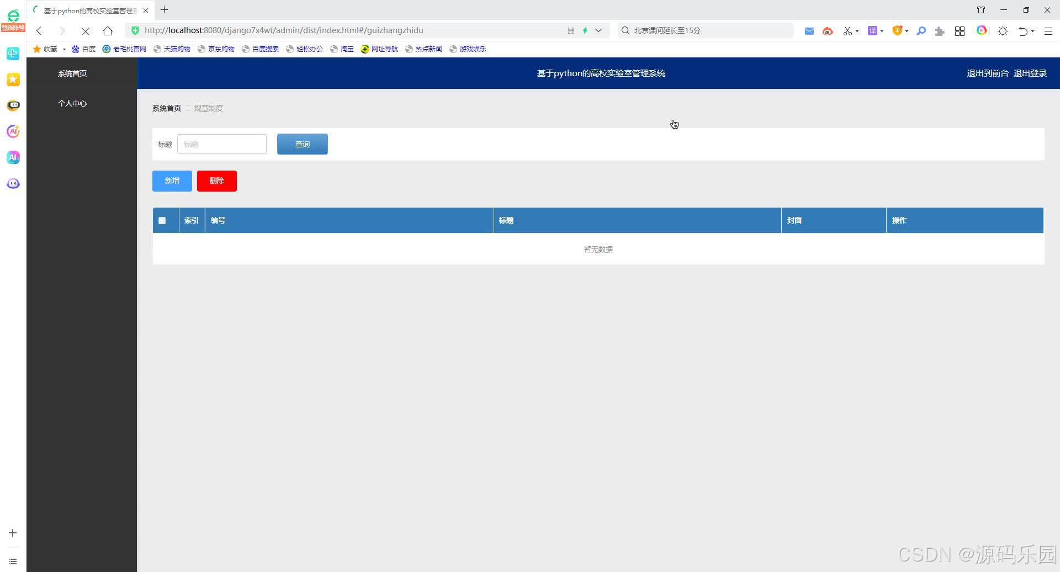Click the 退出登录 logout link
1060x572 pixels.
(1030, 73)
